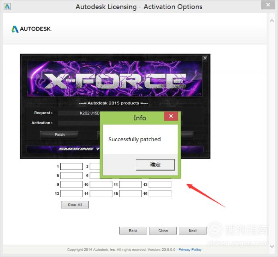Click the Request code field
The width and height of the screenshot is (278, 257).
click(x=79, y=113)
